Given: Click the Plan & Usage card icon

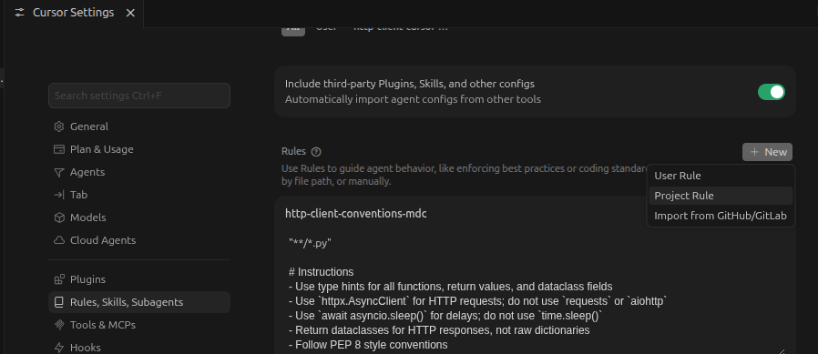Looking at the screenshot, I should click(59, 149).
